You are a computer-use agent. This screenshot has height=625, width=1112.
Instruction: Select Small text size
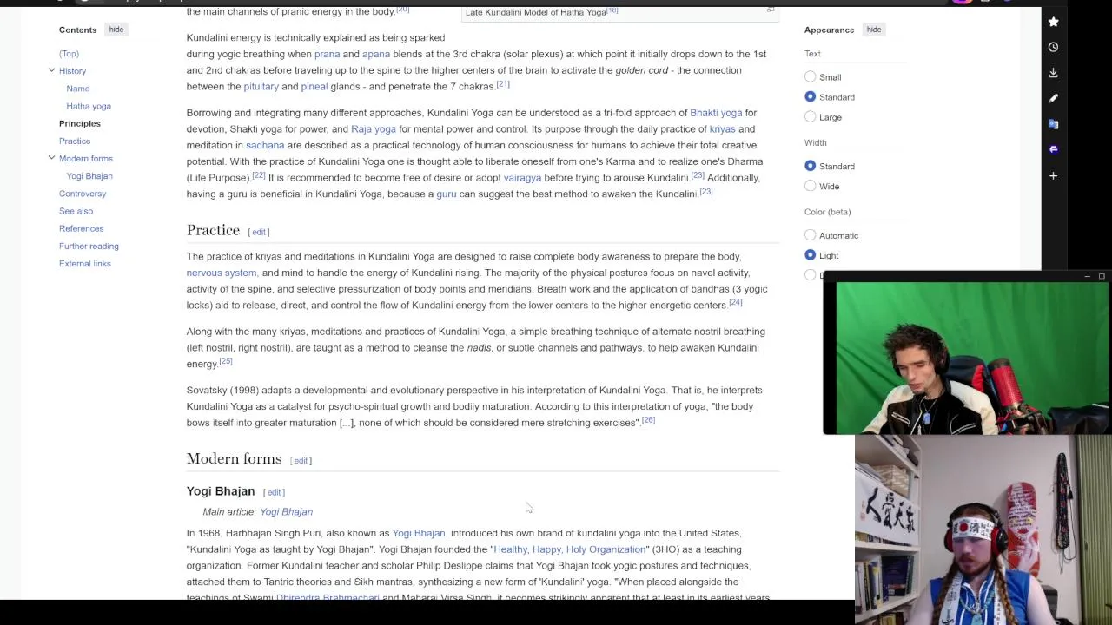(x=811, y=77)
